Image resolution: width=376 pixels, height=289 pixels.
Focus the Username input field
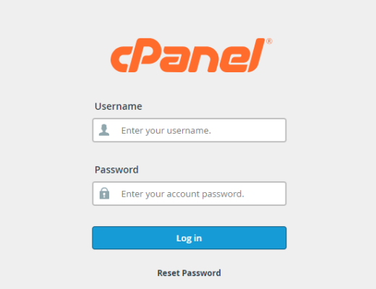tap(189, 130)
